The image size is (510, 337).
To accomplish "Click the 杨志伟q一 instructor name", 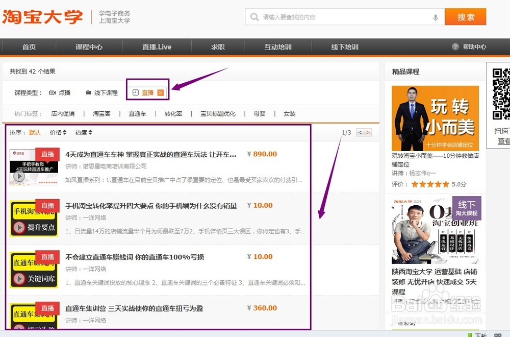I will tap(422, 173).
